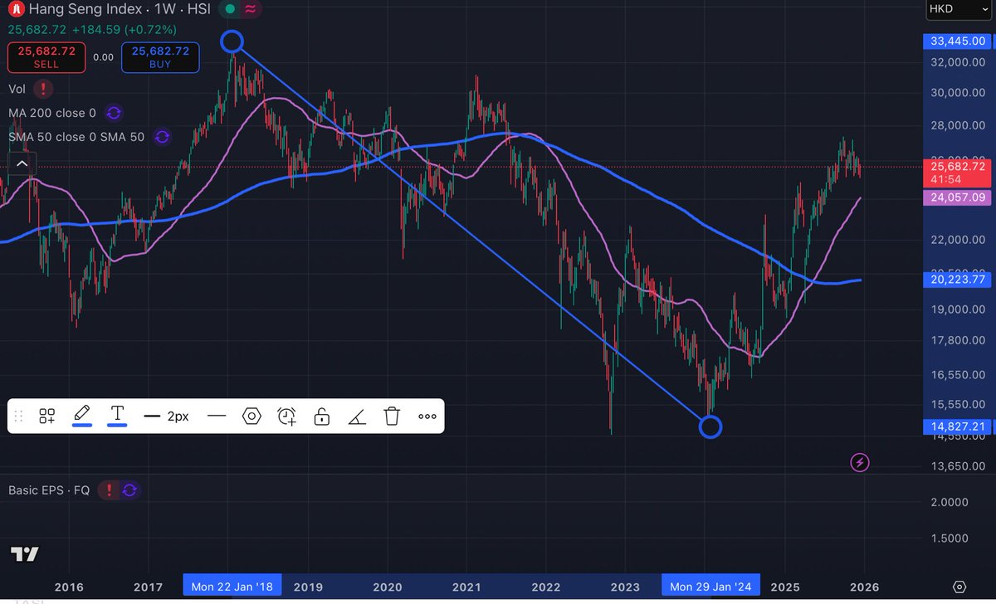Select the trend line top anchor circle
This screenshot has width=996, height=604.
pos(232,41)
